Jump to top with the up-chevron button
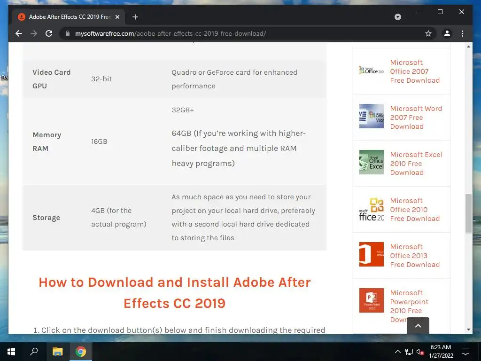The width and height of the screenshot is (481, 361). (x=418, y=326)
